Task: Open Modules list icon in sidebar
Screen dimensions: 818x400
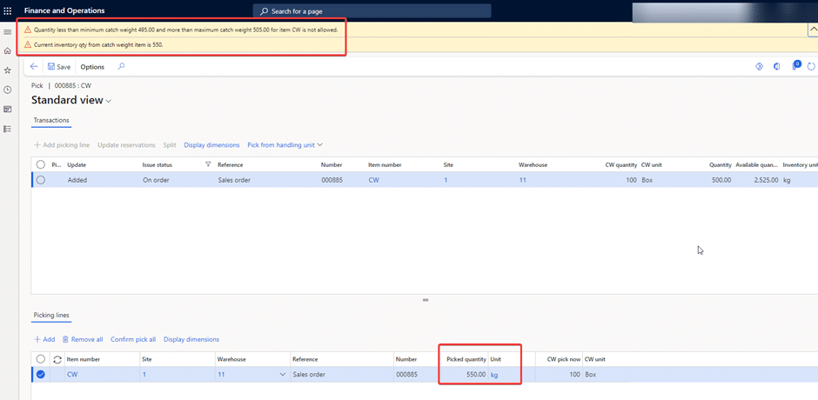Action: tap(7, 129)
